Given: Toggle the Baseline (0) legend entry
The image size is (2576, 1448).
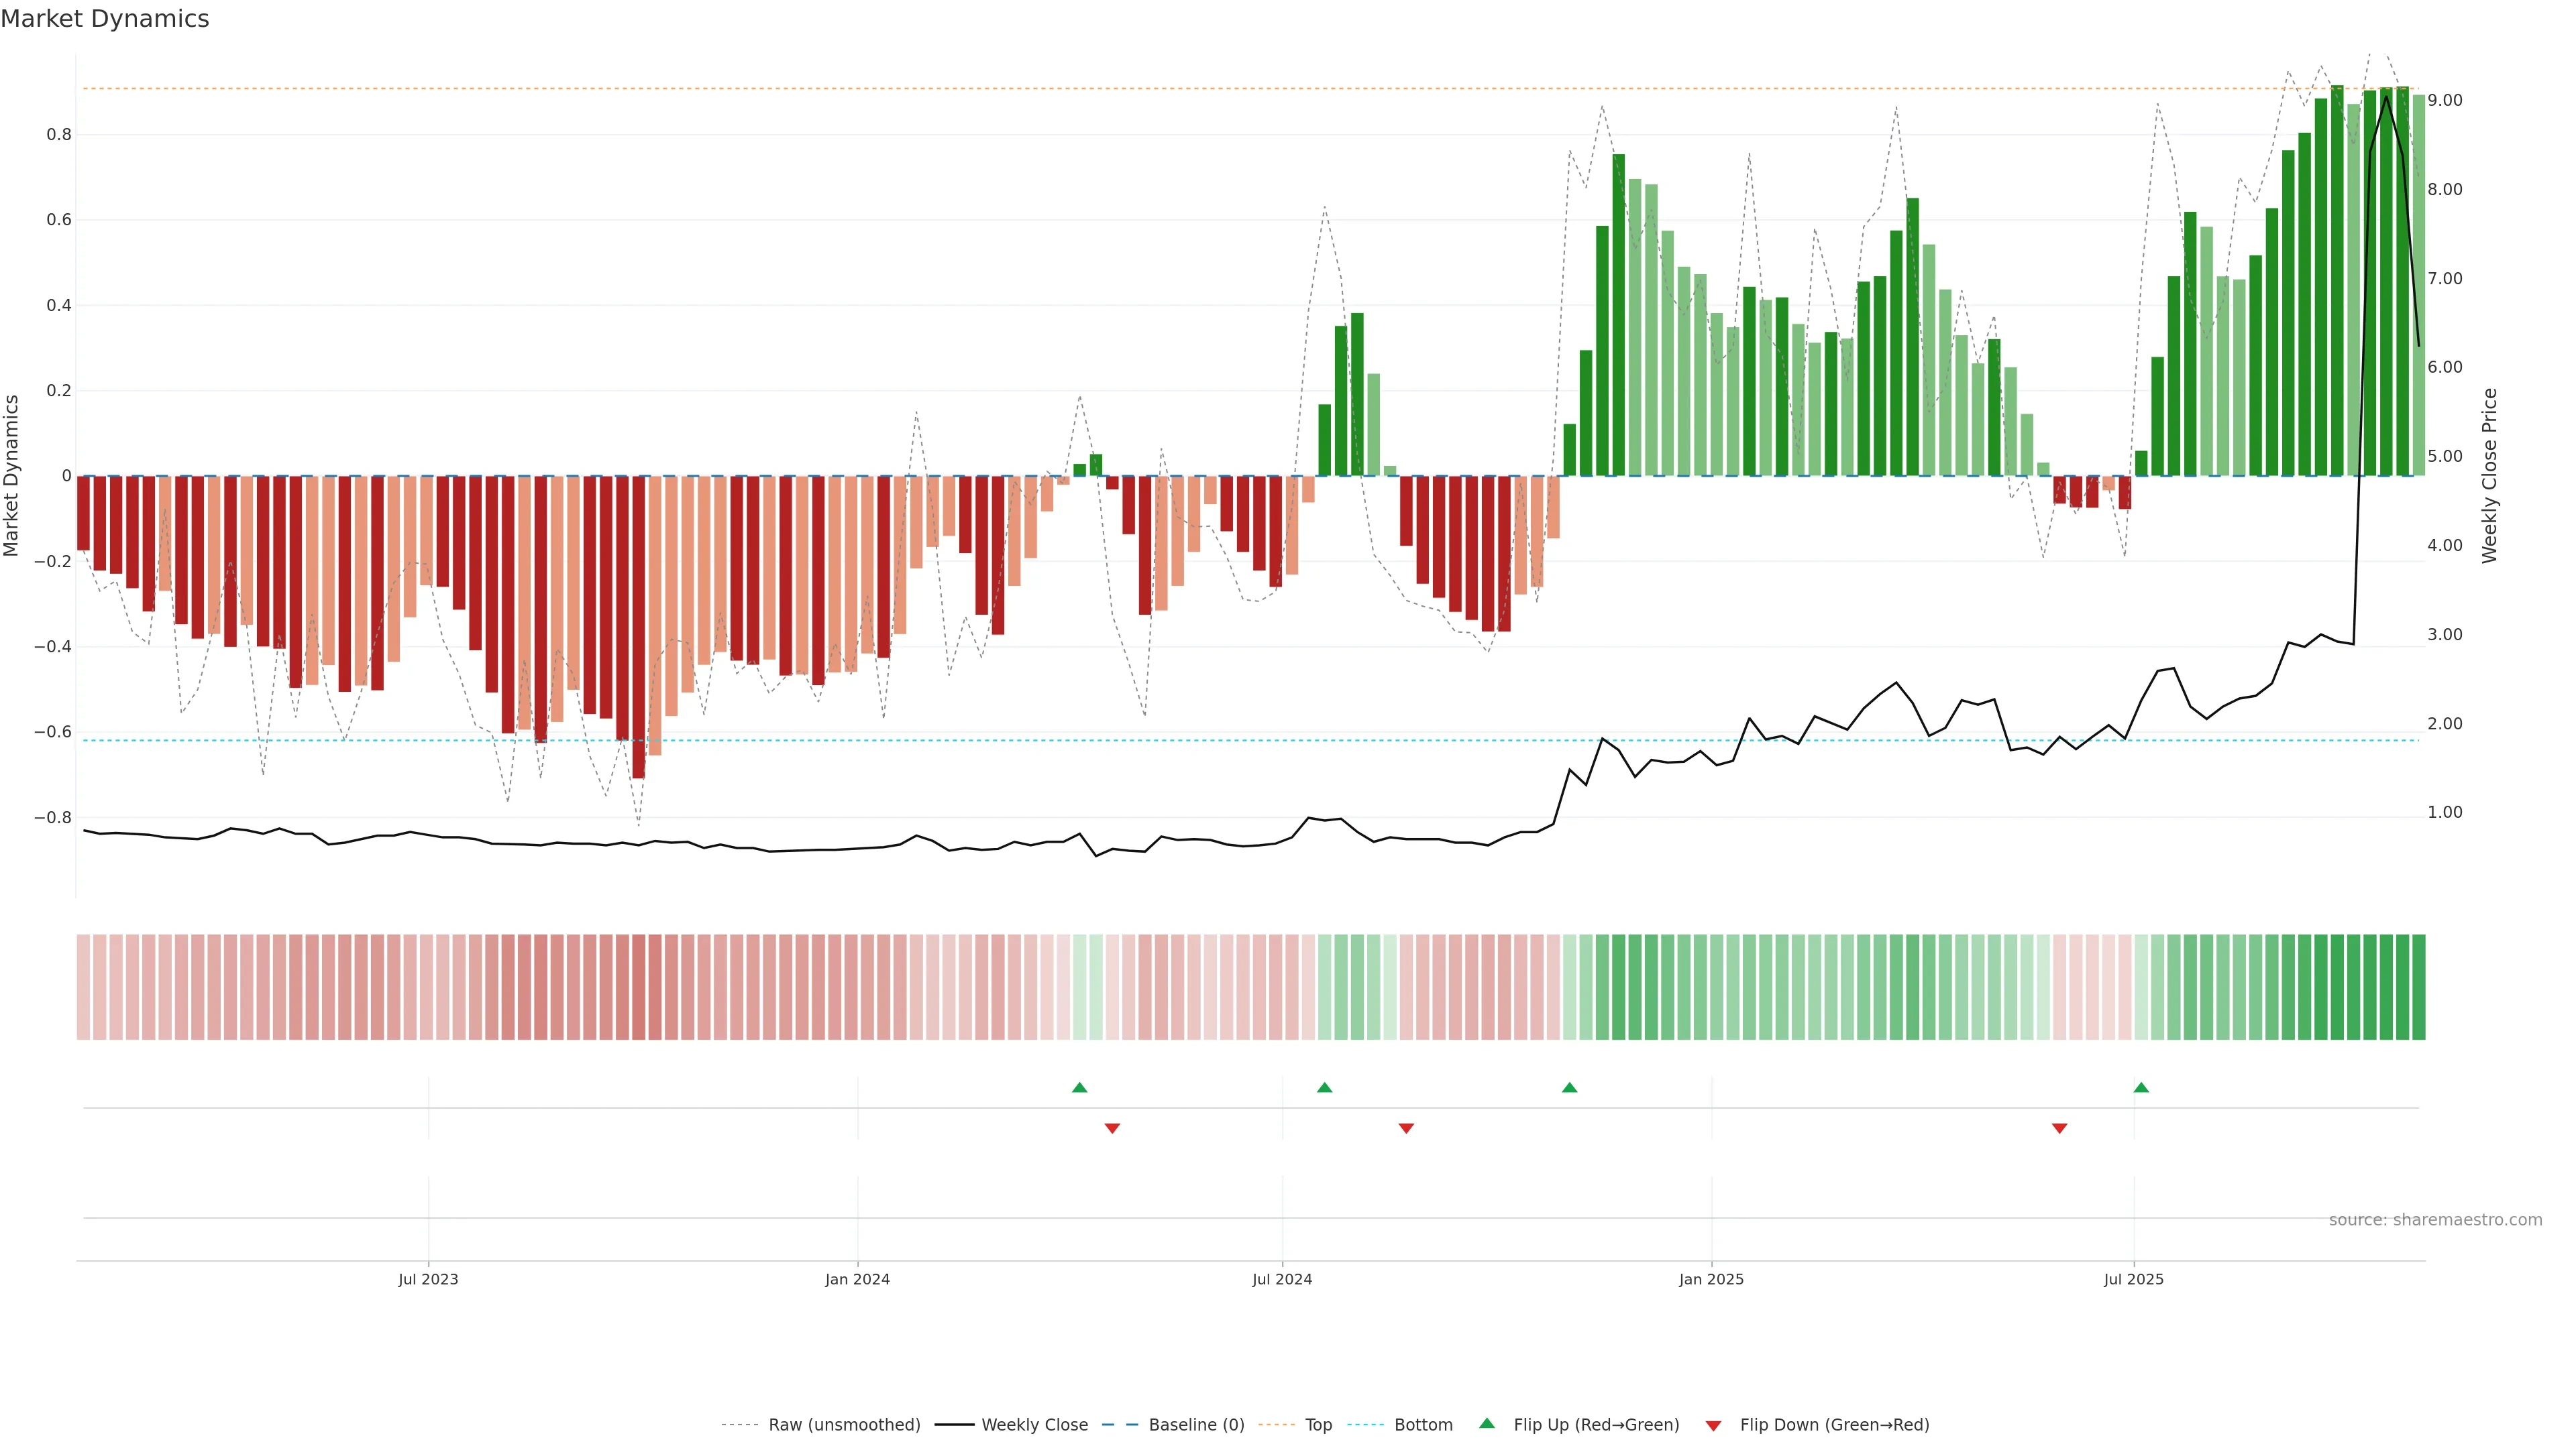Looking at the screenshot, I should [x=1196, y=1425].
